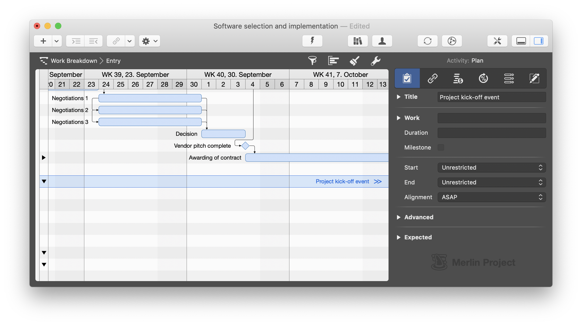Click the Work Breakdown breadcrumb
The width and height of the screenshot is (582, 326).
74,60
